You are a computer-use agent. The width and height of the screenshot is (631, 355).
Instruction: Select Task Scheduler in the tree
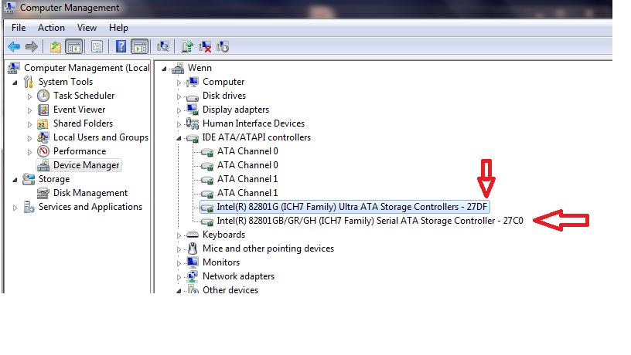tap(84, 96)
